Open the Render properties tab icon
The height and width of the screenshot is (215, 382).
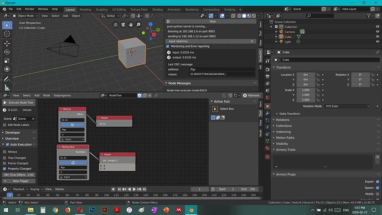267,69
